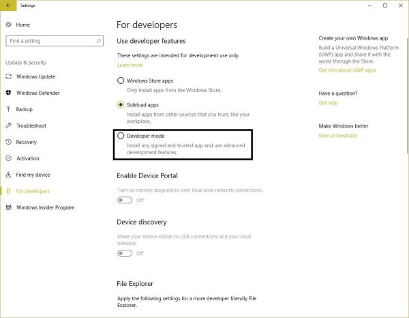Open the For developers sidebar item
This screenshot has width=409, height=318.
coord(27,191)
